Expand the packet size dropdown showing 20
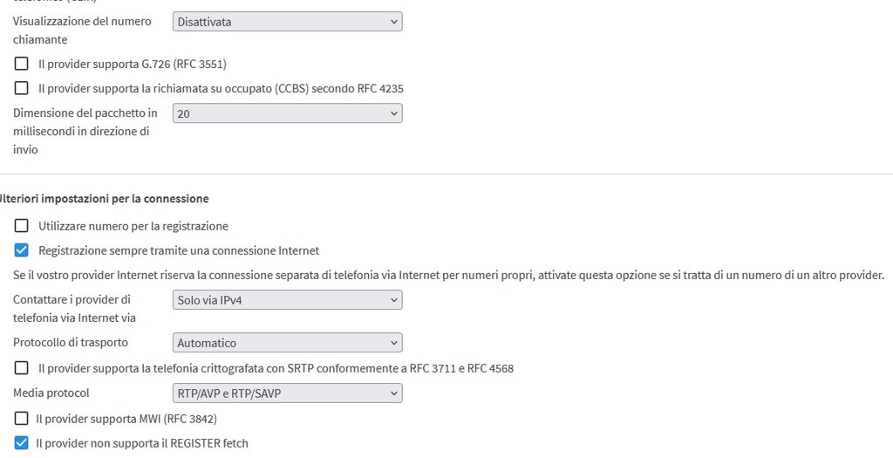The image size is (893, 458). click(x=288, y=113)
